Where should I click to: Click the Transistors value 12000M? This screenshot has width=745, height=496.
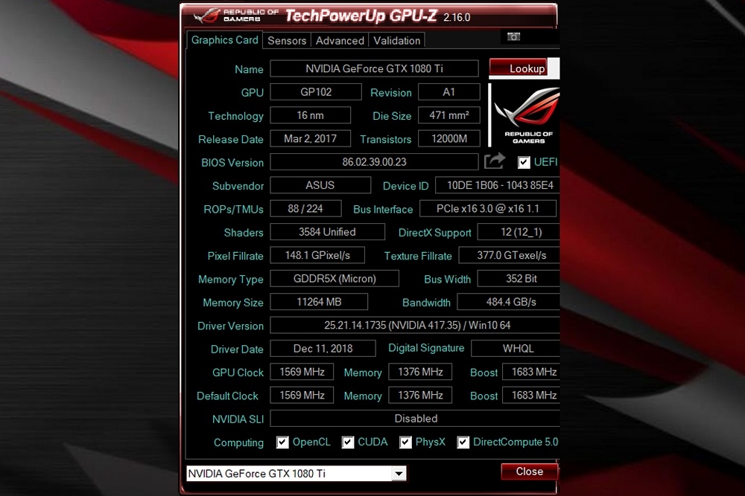(x=449, y=138)
